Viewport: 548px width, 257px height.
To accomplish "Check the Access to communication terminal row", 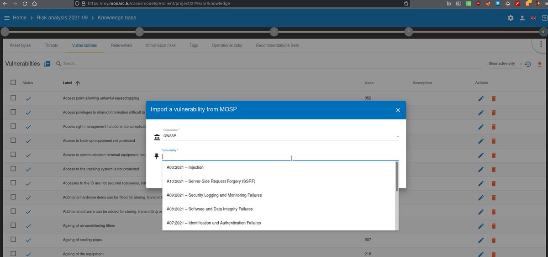I will [x=13, y=155].
